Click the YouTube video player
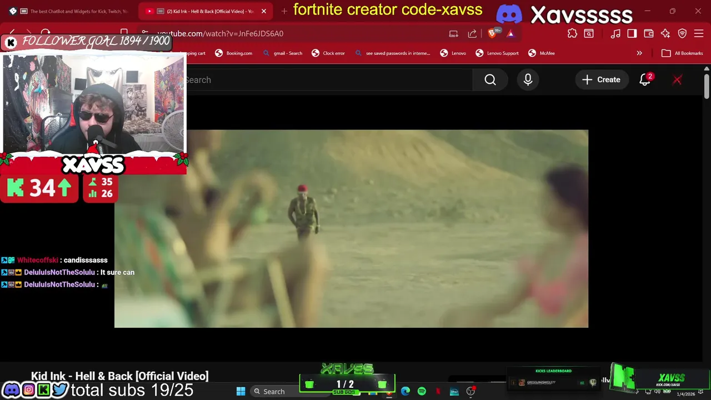Screen dimensions: 711x400 351,229
